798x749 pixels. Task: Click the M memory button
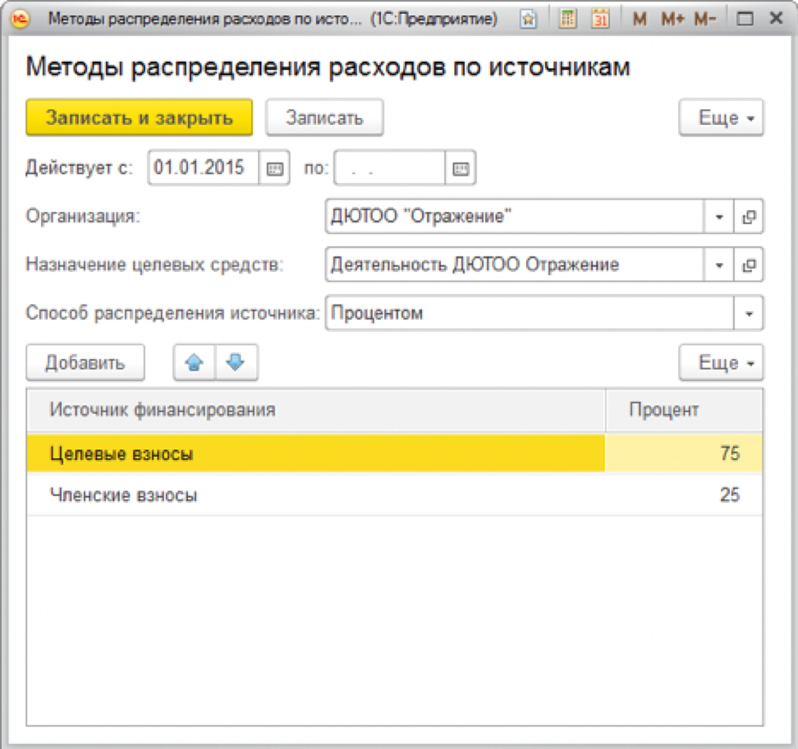coord(640,19)
